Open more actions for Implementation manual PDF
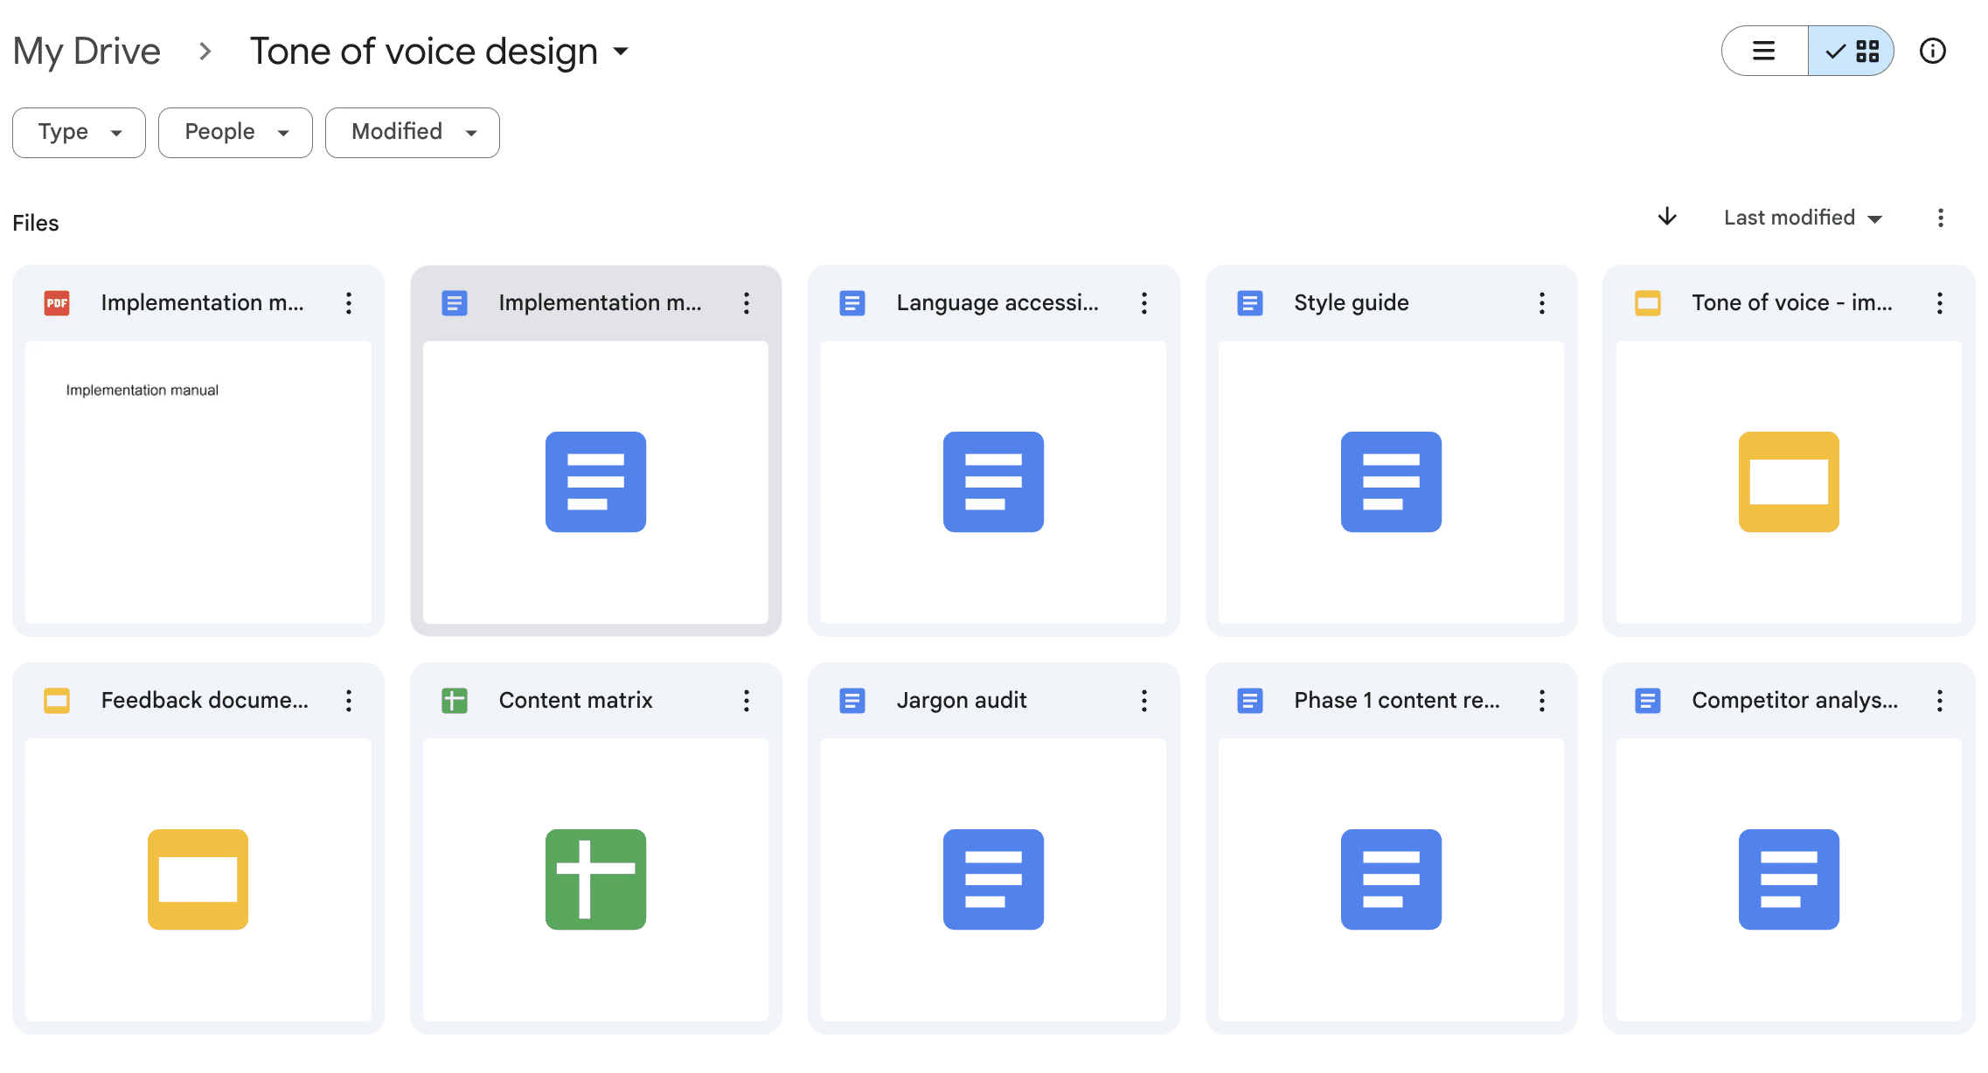This screenshot has height=1073, width=1988. 349,303
